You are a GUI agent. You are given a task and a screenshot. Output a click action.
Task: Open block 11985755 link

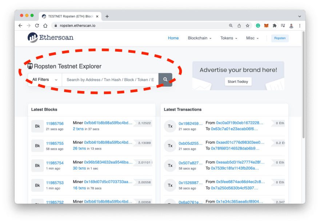click(55, 143)
